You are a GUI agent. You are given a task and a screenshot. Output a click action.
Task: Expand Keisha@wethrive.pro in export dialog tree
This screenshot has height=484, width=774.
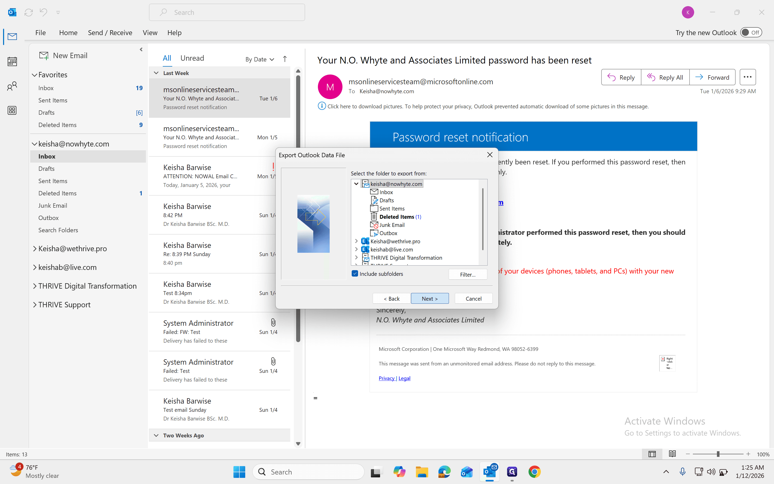pyautogui.click(x=356, y=241)
